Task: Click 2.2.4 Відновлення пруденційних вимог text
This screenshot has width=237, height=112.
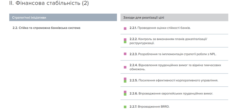Action: [175, 67]
